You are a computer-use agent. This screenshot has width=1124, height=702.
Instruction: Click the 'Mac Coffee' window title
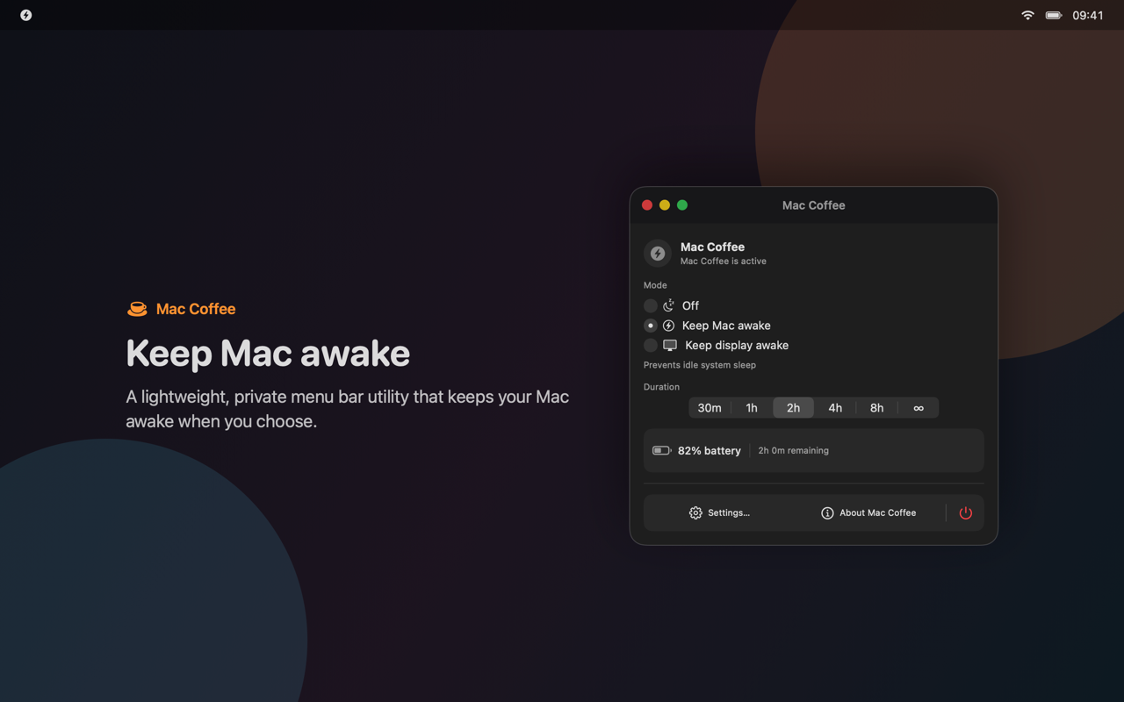click(x=814, y=205)
